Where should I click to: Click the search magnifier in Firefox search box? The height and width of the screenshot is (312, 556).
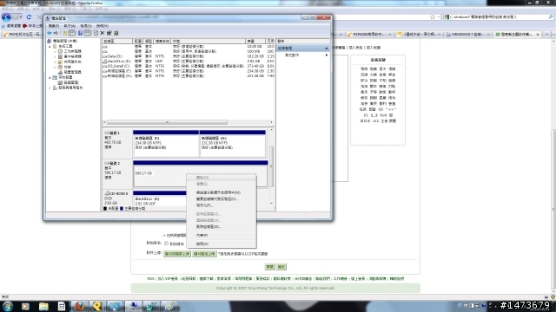pos(551,17)
